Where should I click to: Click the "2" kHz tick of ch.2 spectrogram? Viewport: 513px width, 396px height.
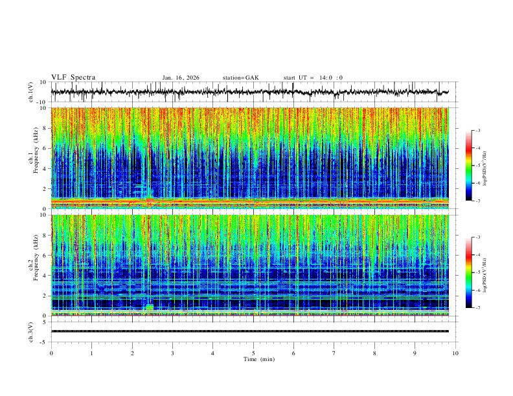pyautogui.click(x=45, y=296)
